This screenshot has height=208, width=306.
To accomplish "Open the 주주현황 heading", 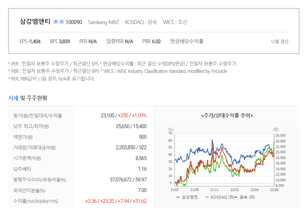I will coord(37,98).
